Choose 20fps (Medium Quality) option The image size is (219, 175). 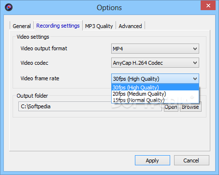[155, 94]
